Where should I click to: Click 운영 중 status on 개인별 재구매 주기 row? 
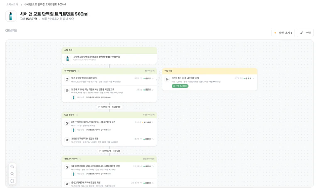tap(147, 139)
